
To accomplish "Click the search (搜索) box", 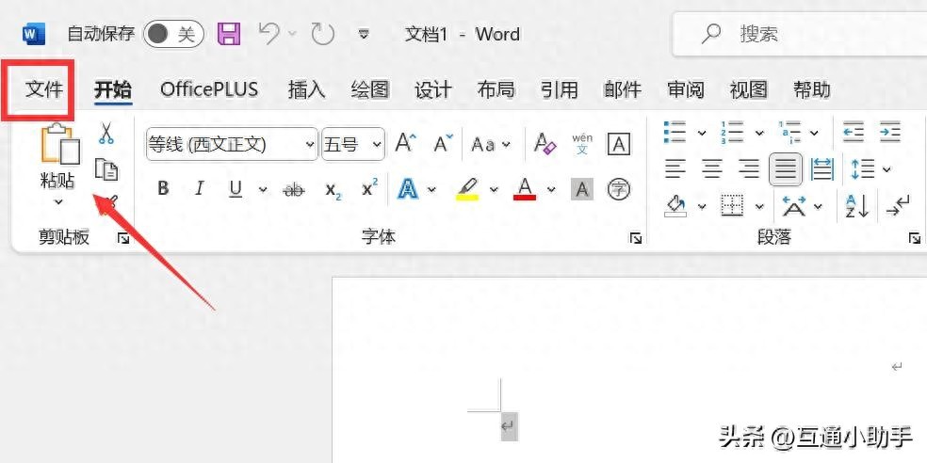I will point(799,34).
